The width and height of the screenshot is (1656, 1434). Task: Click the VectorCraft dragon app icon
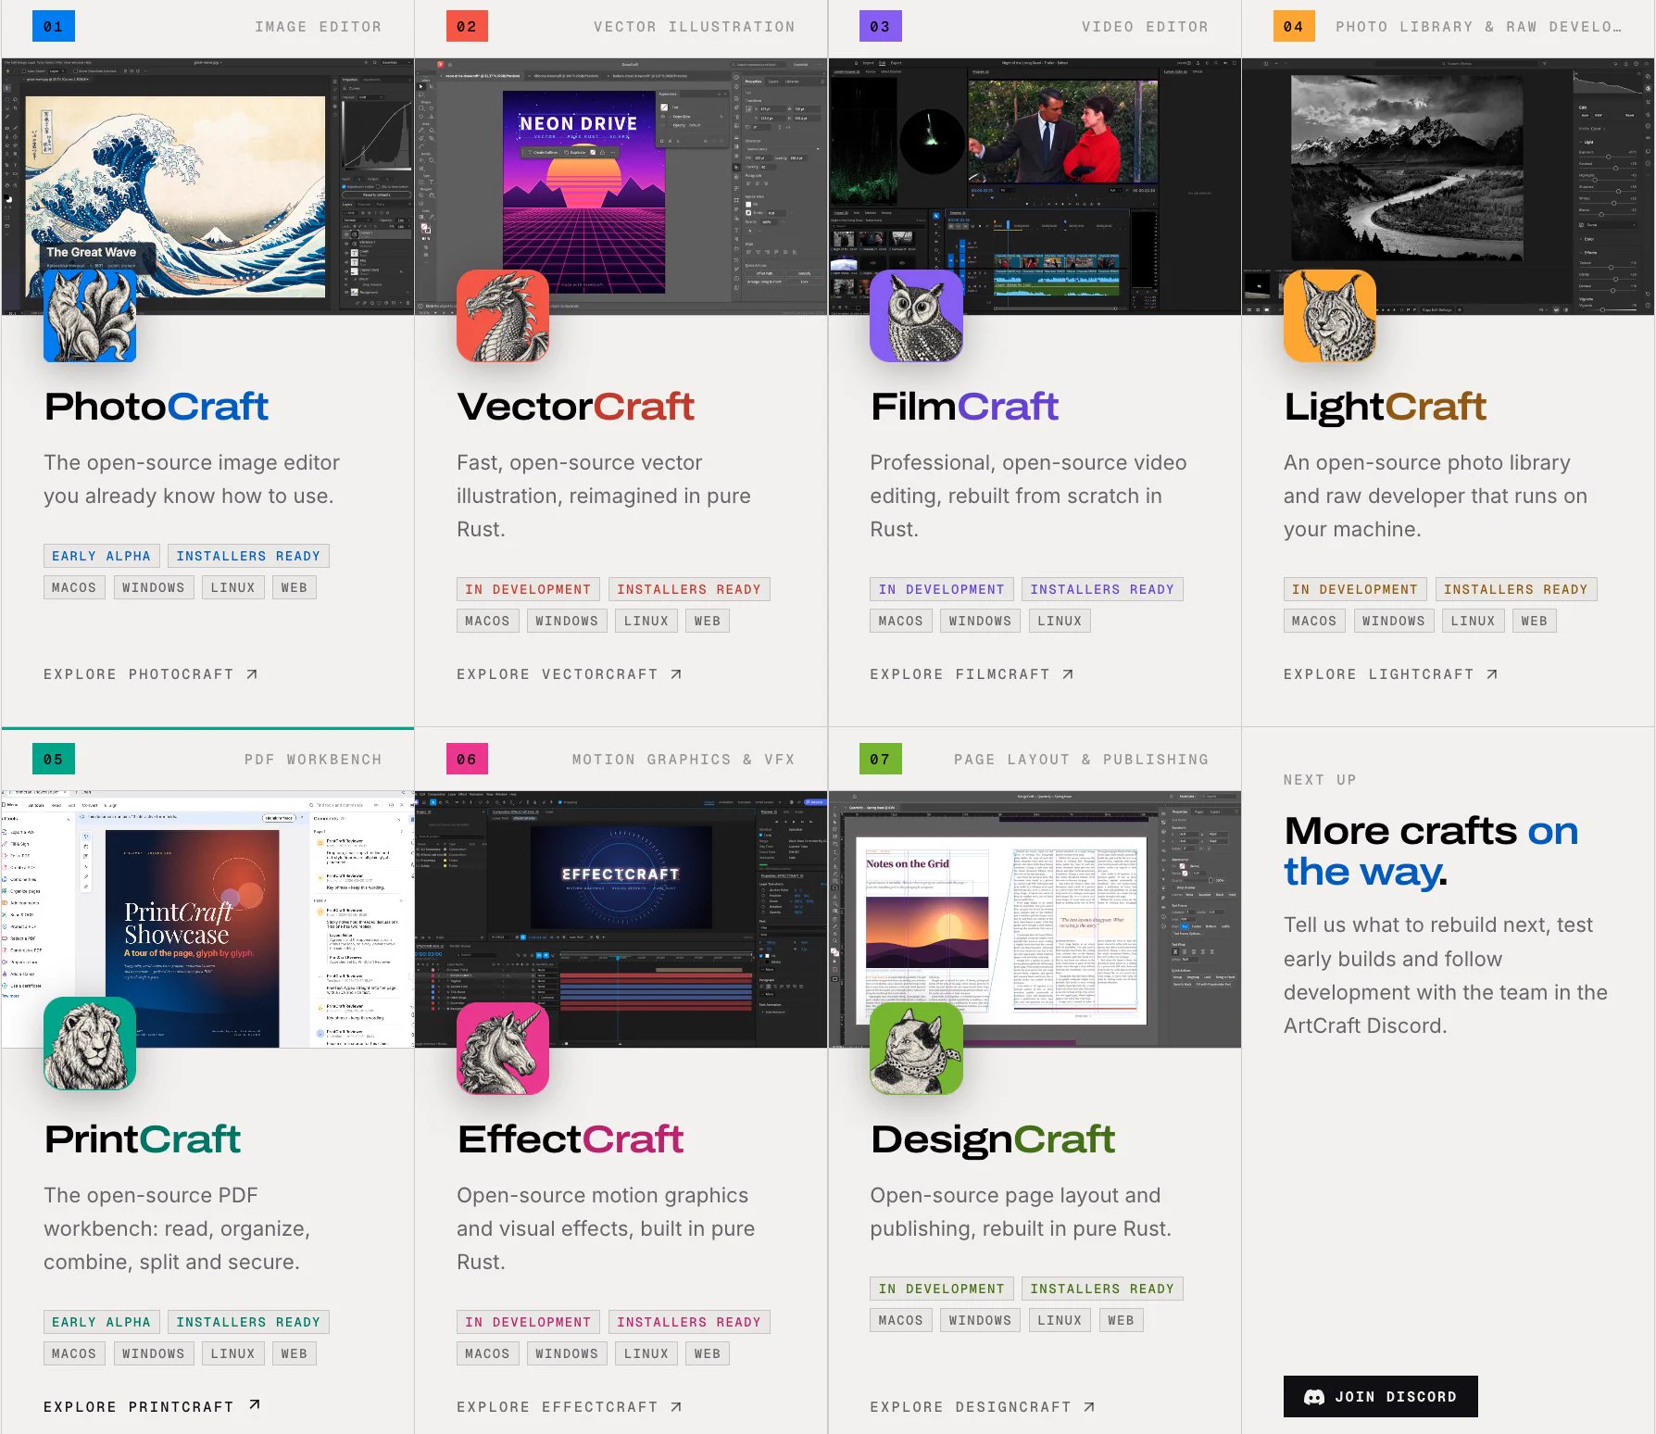click(x=503, y=316)
